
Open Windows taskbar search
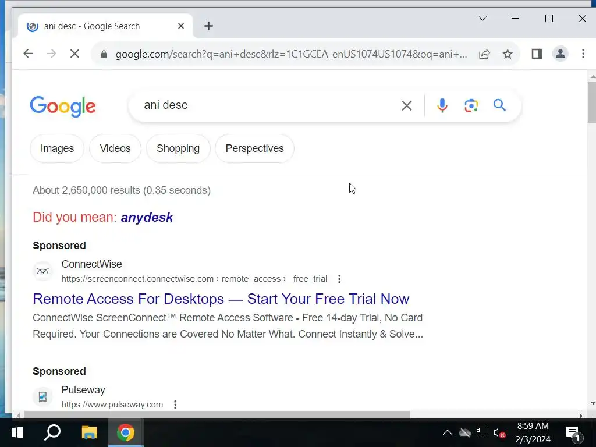point(52,432)
